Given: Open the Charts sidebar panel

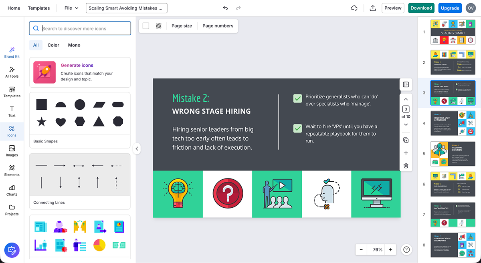Looking at the screenshot, I should click(12, 190).
